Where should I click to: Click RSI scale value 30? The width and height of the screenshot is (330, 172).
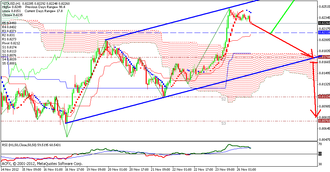pos(320,164)
